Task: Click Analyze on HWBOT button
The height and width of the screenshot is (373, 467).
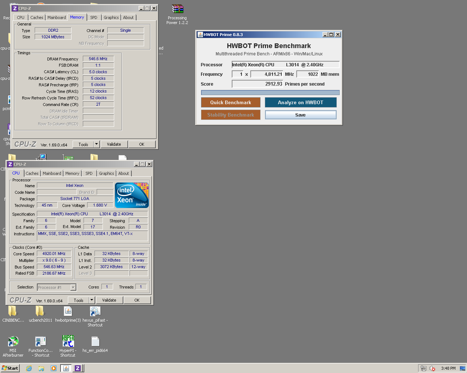Action: tap(301, 102)
